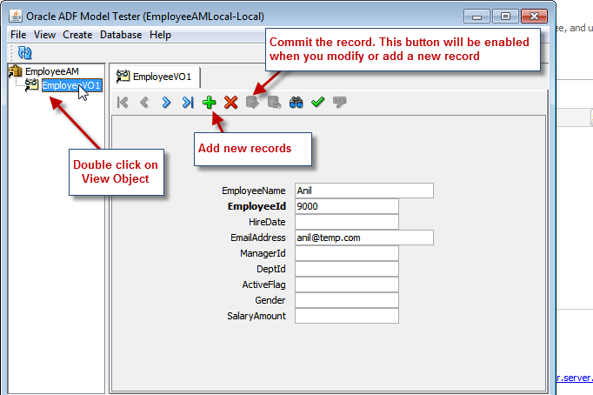Click the ActiveFlag input field
Image resolution: width=593 pixels, height=395 pixels.
(x=347, y=285)
